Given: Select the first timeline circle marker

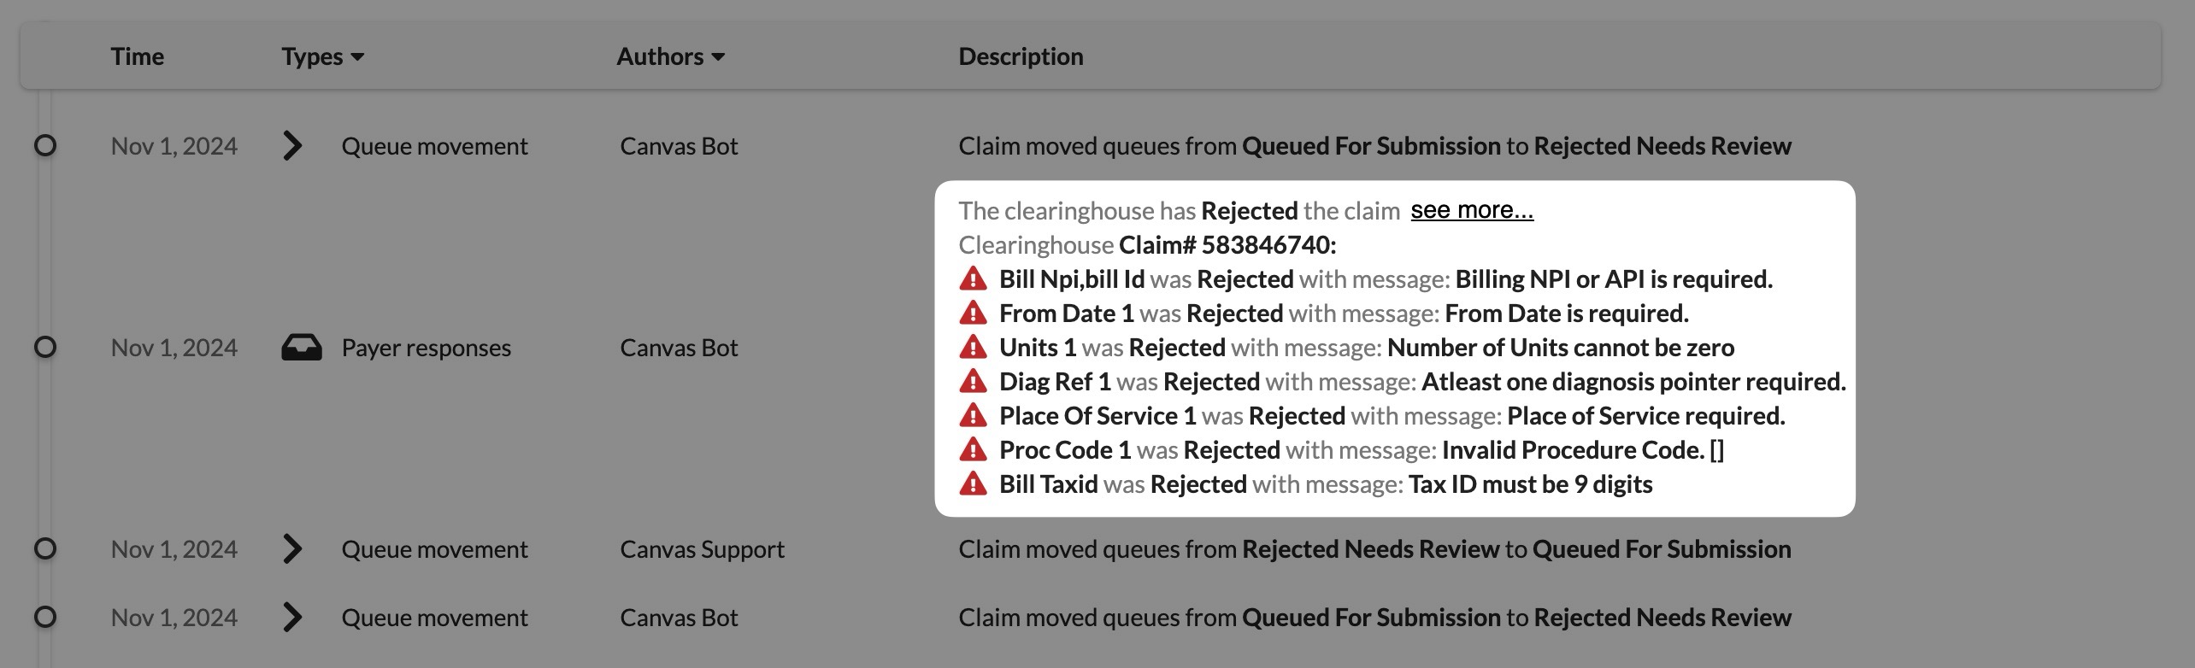Looking at the screenshot, I should pyautogui.click(x=45, y=146).
